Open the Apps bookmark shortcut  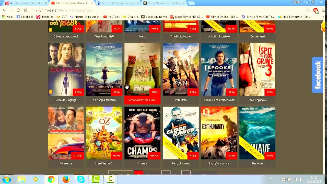8,17
